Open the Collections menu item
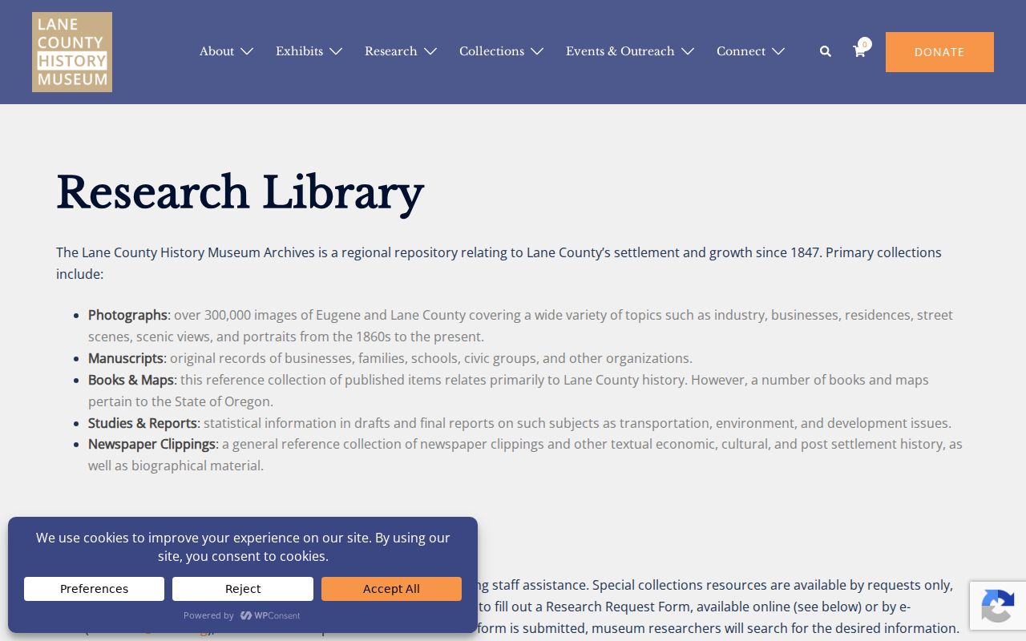This screenshot has width=1026, height=641. (491, 51)
